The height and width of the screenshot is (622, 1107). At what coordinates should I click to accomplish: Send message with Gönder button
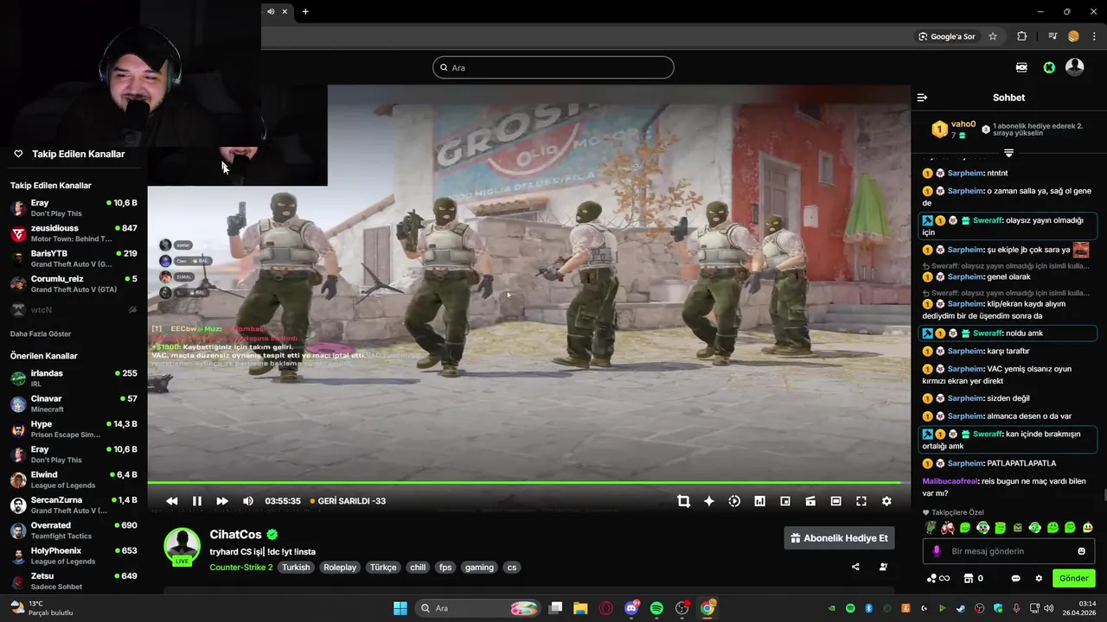click(x=1073, y=578)
